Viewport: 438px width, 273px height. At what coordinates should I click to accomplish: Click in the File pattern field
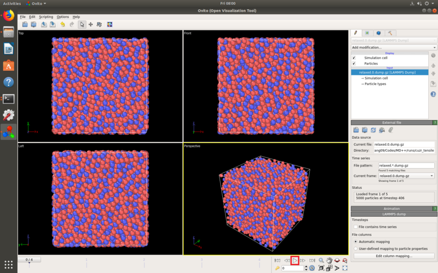pos(406,165)
